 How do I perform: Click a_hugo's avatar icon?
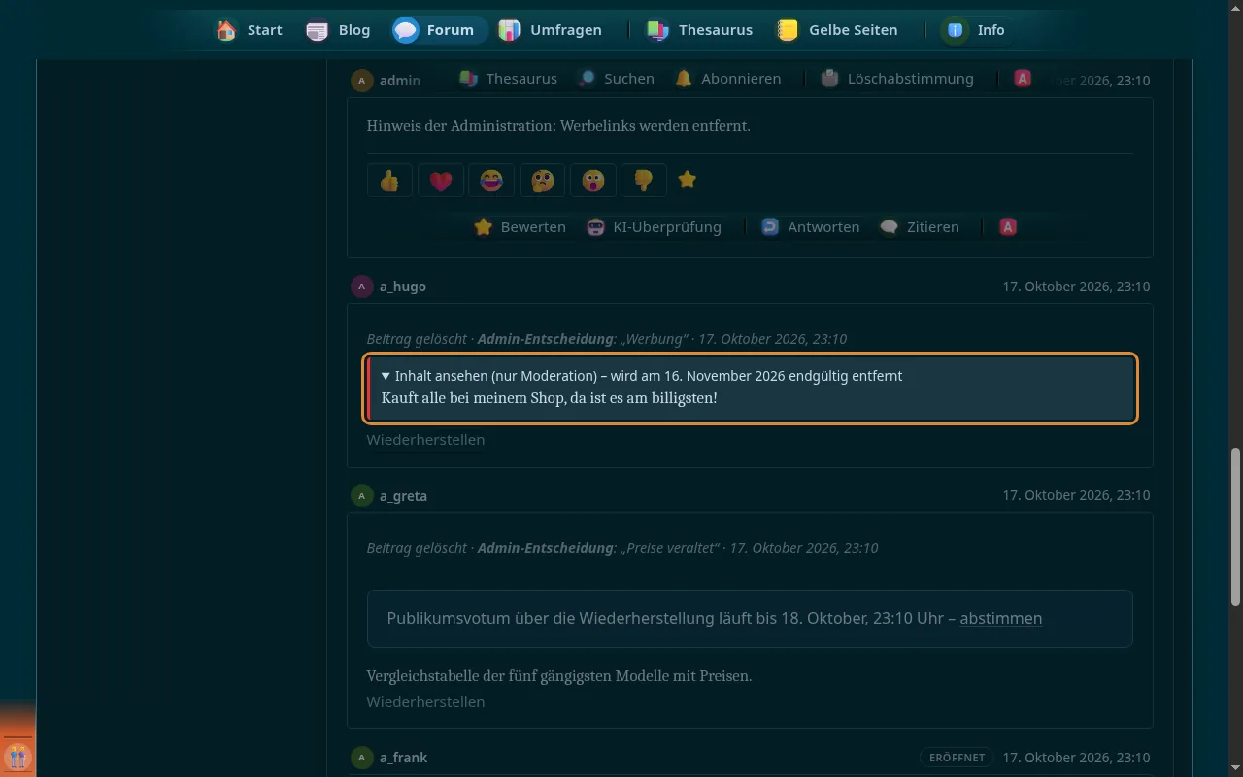(x=362, y=287)
